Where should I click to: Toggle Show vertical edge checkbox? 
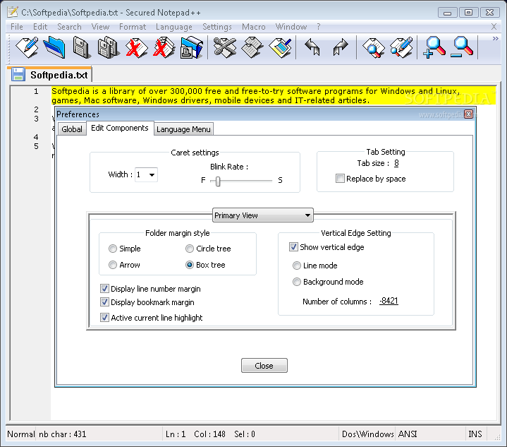293,247
